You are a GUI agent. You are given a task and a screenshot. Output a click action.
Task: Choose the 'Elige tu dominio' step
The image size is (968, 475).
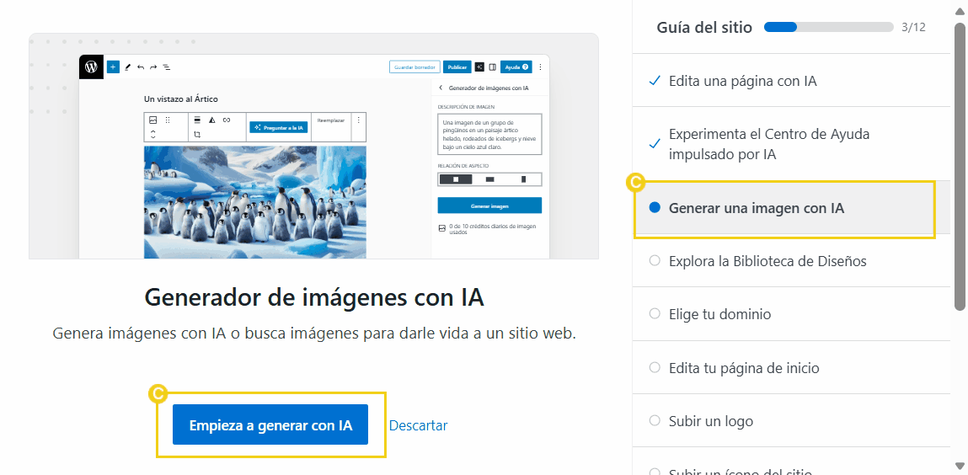719,314
